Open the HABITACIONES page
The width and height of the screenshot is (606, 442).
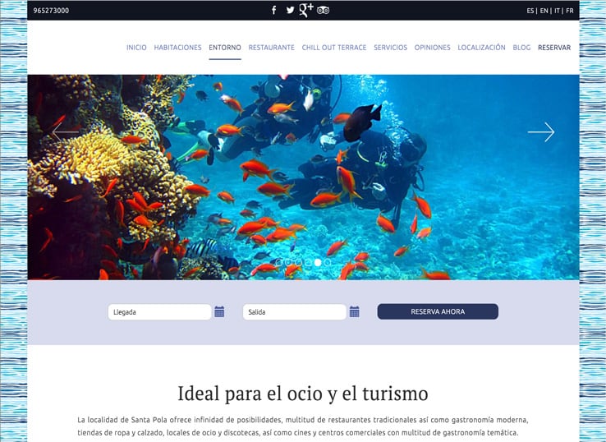178,48
